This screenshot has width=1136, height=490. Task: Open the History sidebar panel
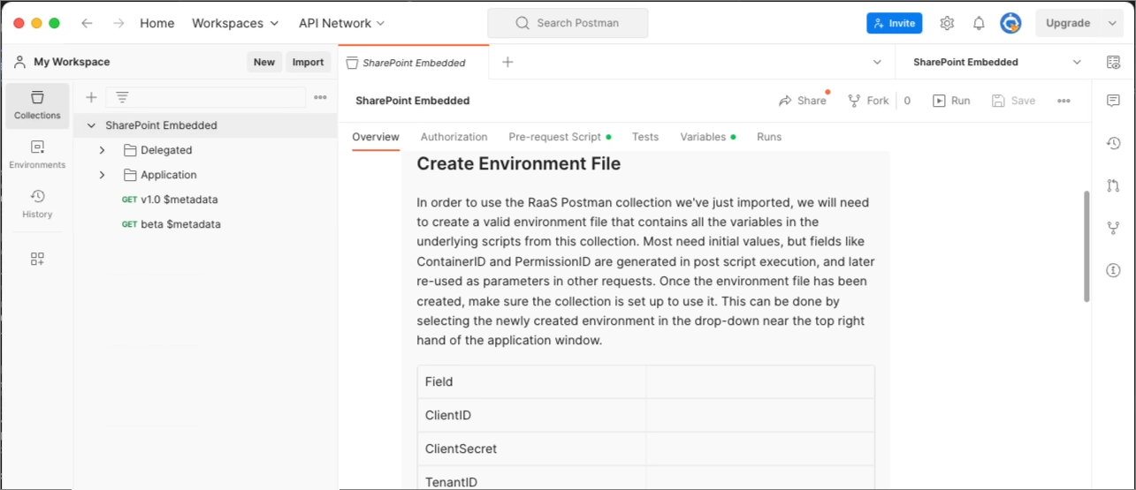tap(37, 204)
